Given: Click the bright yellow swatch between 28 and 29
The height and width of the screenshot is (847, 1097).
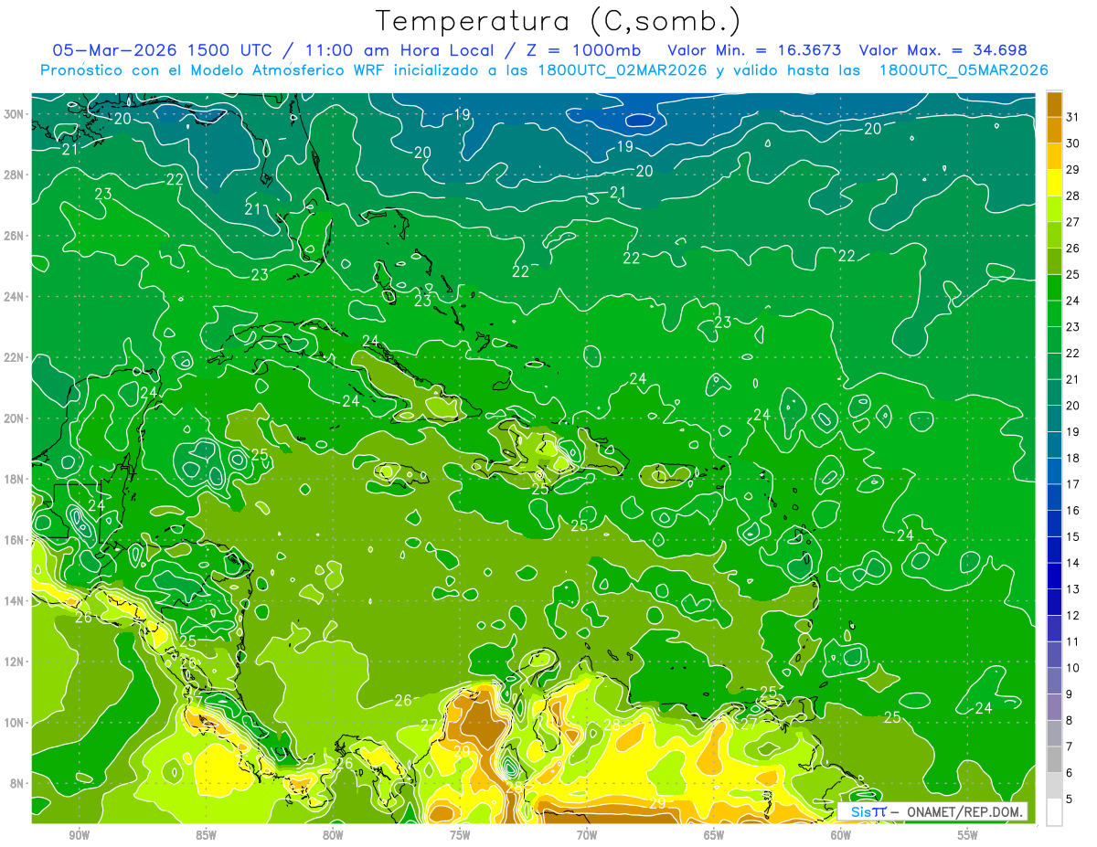Looking at the screenshot, I should point(1054,182).
